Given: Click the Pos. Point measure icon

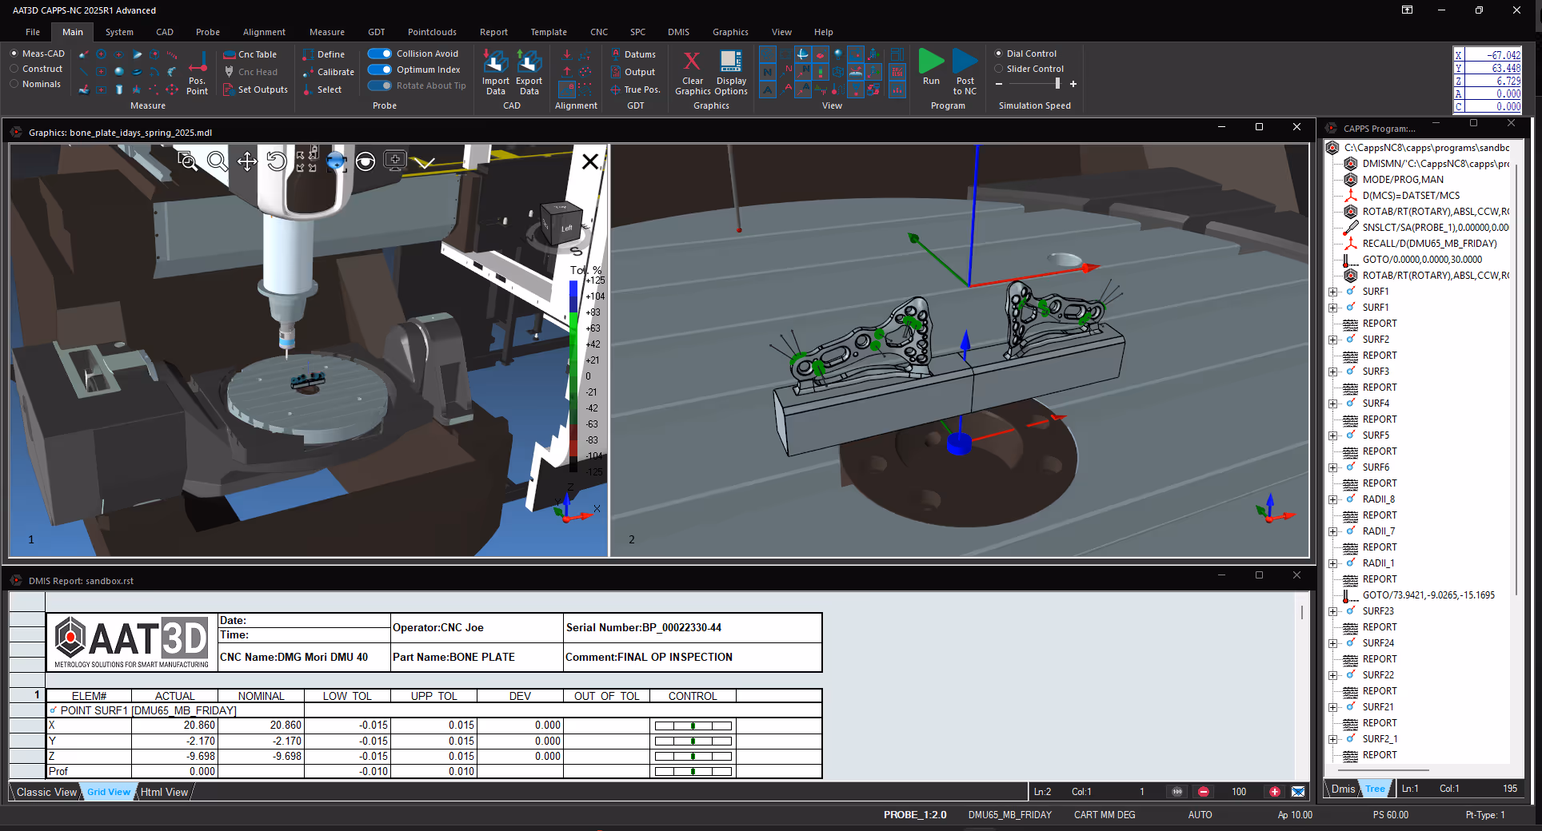Looking at the screenshot, I should (x=198, y=62).
